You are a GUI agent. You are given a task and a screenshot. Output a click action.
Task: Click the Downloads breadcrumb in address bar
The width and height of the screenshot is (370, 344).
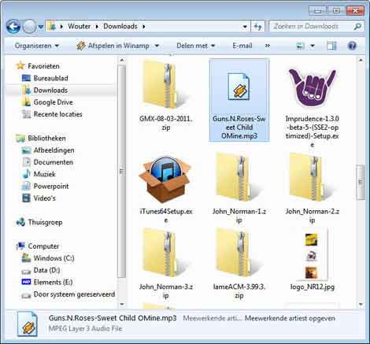click(120, 26)
